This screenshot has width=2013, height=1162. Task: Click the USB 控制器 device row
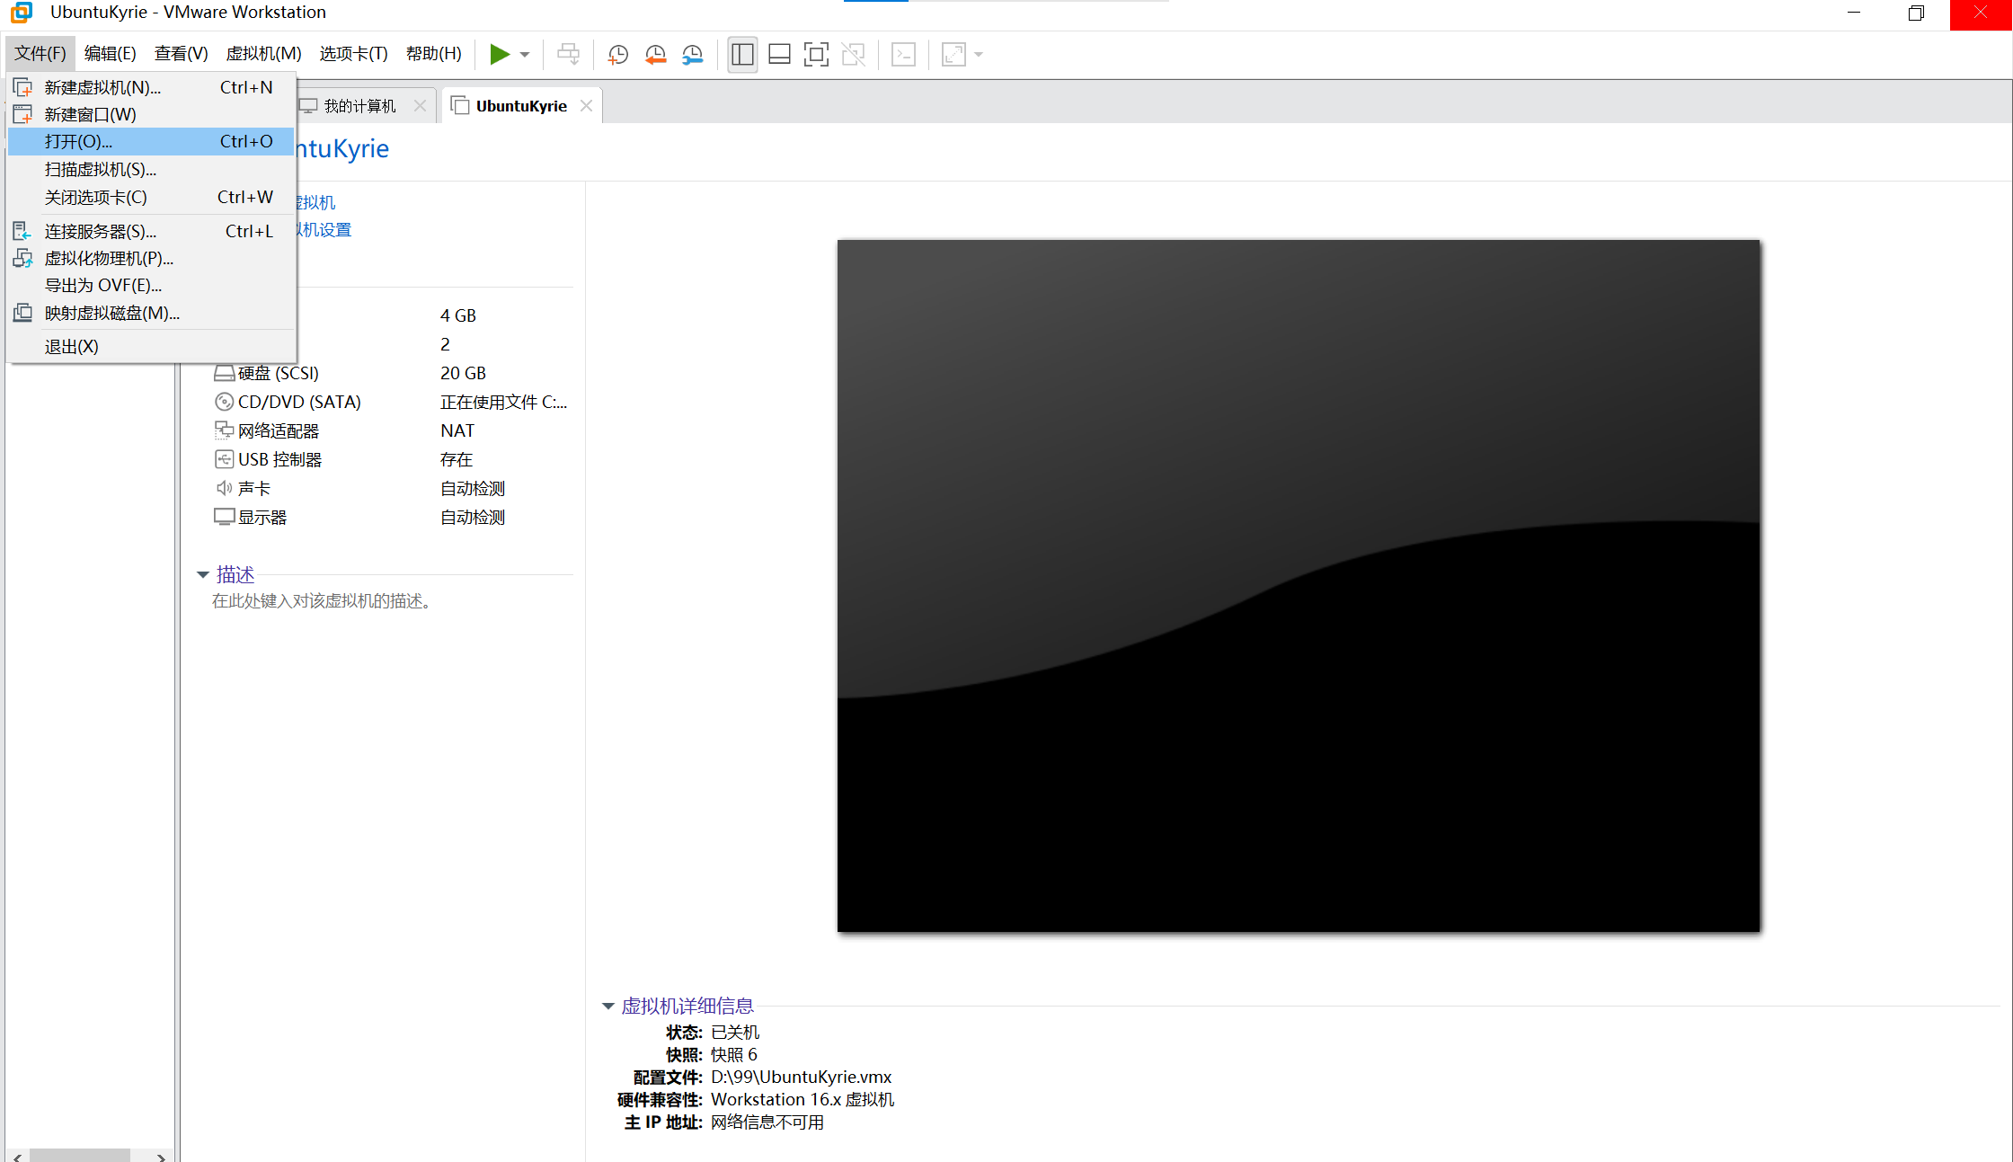pos(392,459)
